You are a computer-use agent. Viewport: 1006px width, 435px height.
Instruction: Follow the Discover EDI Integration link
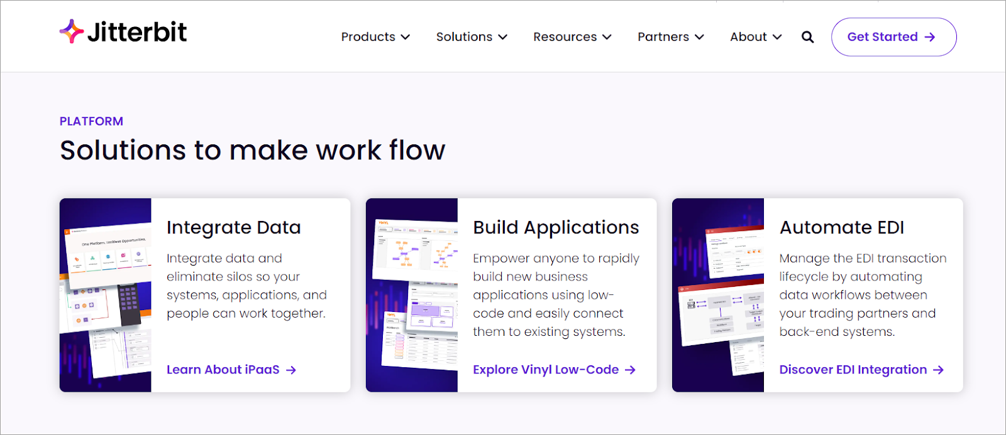click(861, 370)
